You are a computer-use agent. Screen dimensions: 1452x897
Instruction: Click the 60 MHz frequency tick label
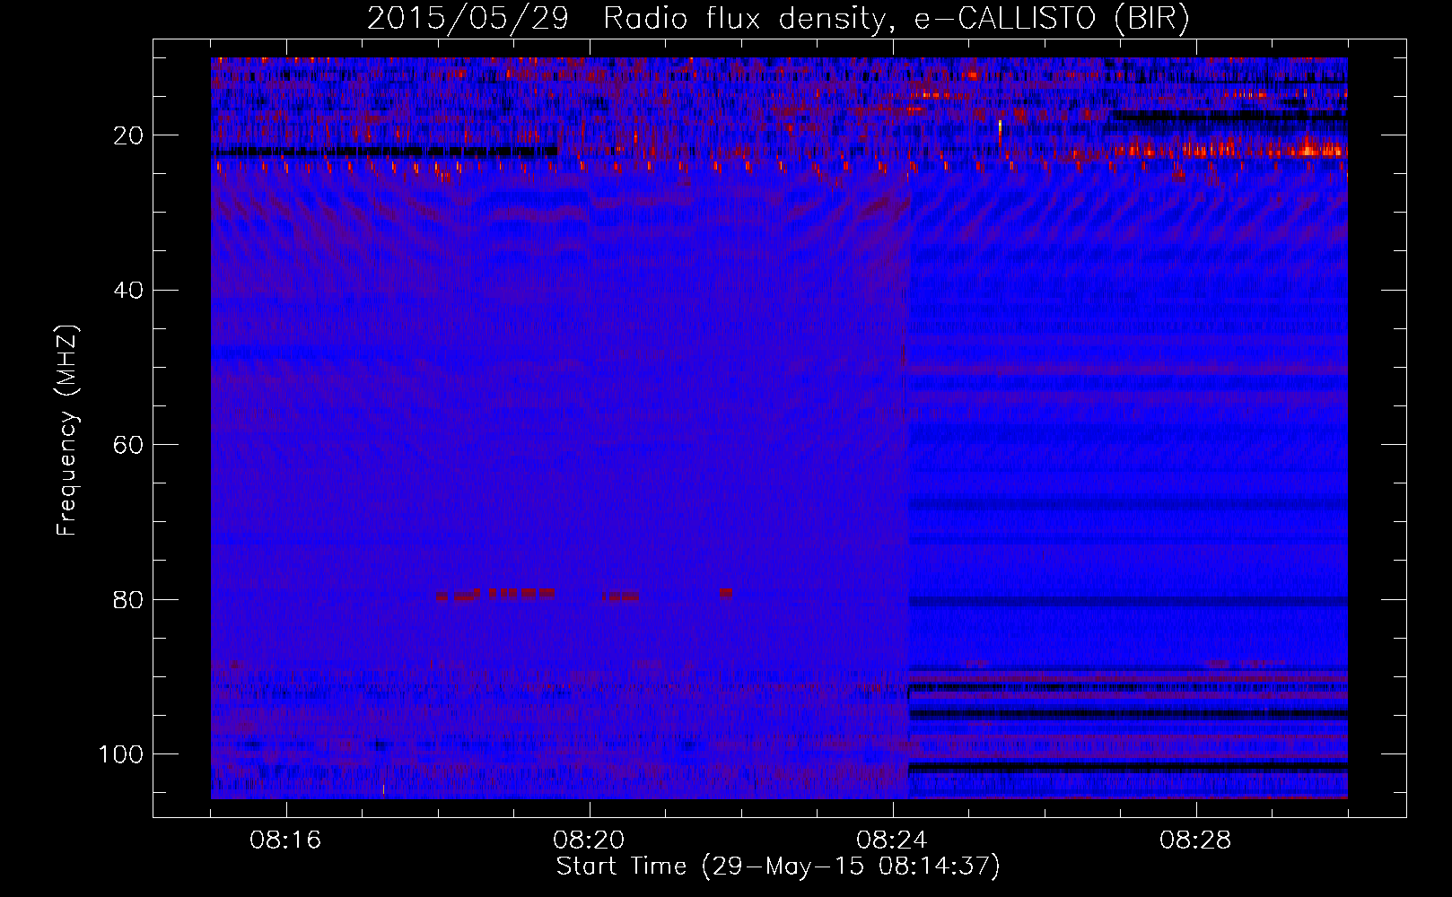(129, 445)
